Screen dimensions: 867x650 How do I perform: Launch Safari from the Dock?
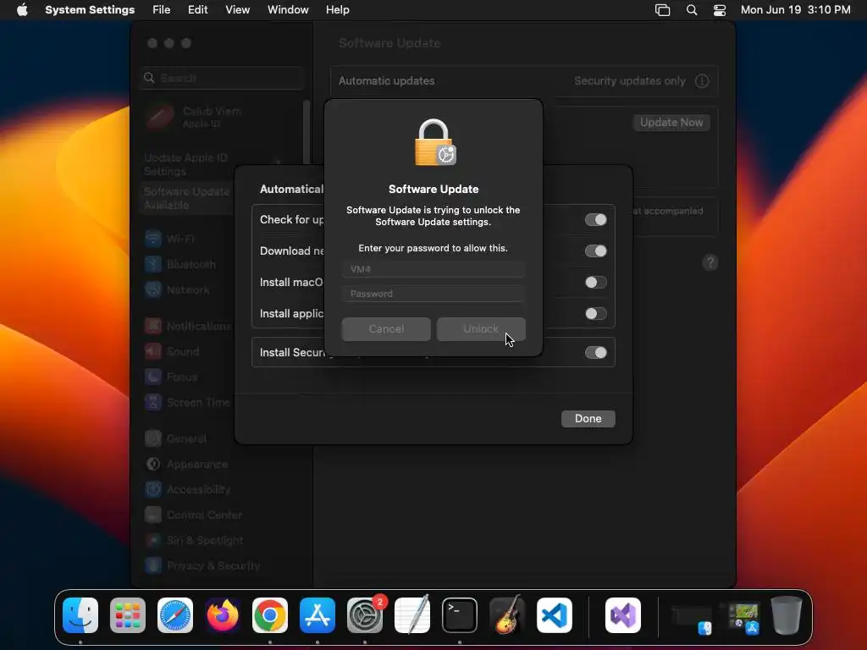(x=175, y=615)
